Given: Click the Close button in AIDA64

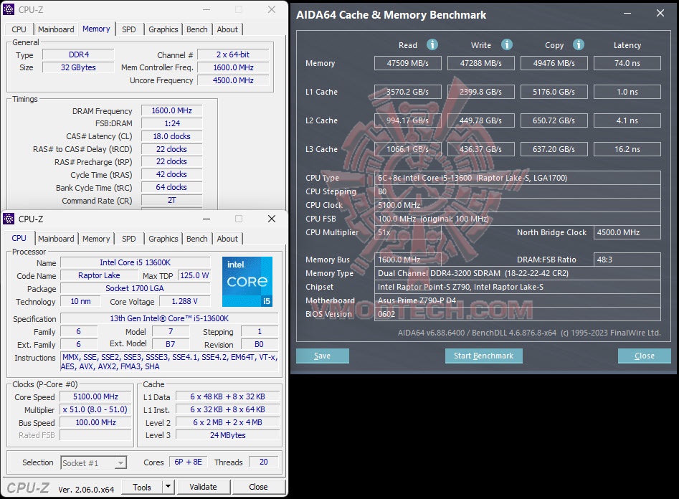Looking at the screenshot, I should pos(645,356).
